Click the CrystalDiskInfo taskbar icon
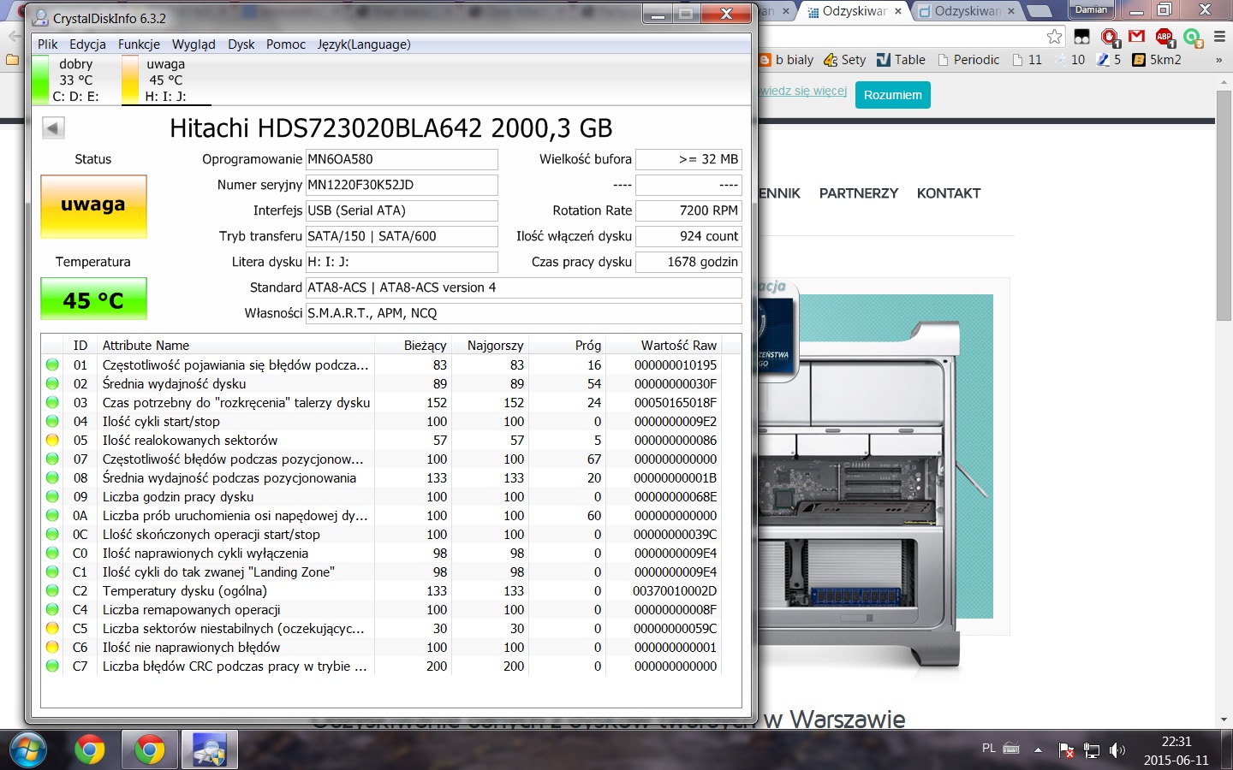 pos(209,750)
